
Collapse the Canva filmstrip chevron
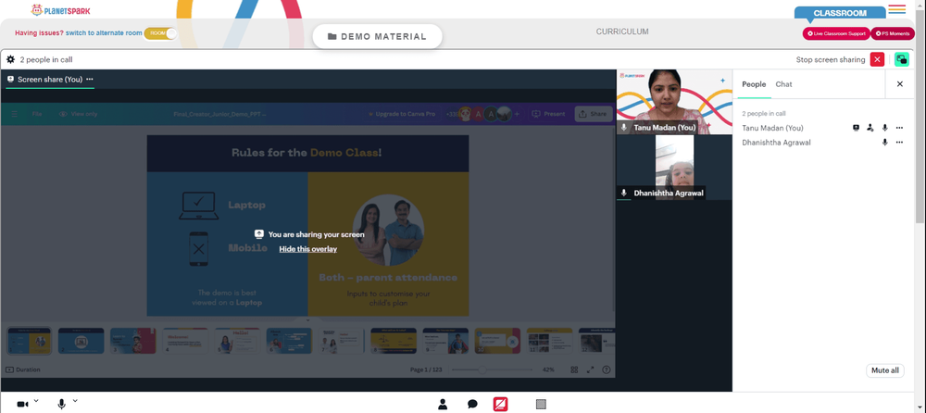point(307,320)
